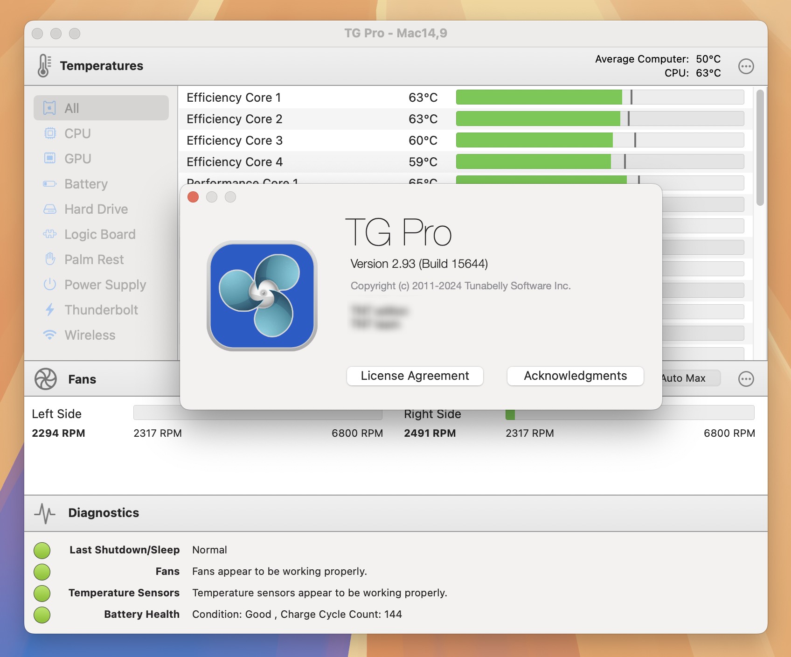
Task: Click green status dot for Last Shutdown/Sleep
Action: coord(42,550)
